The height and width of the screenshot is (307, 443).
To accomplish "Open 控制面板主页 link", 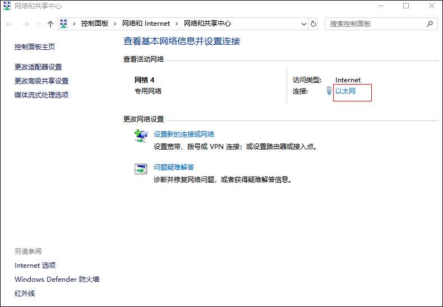I will click(35, 47).
